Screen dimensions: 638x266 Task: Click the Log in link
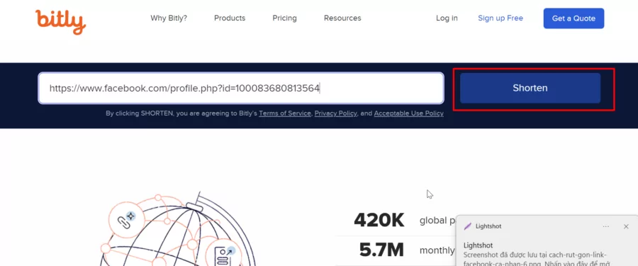tap(447, 18)
